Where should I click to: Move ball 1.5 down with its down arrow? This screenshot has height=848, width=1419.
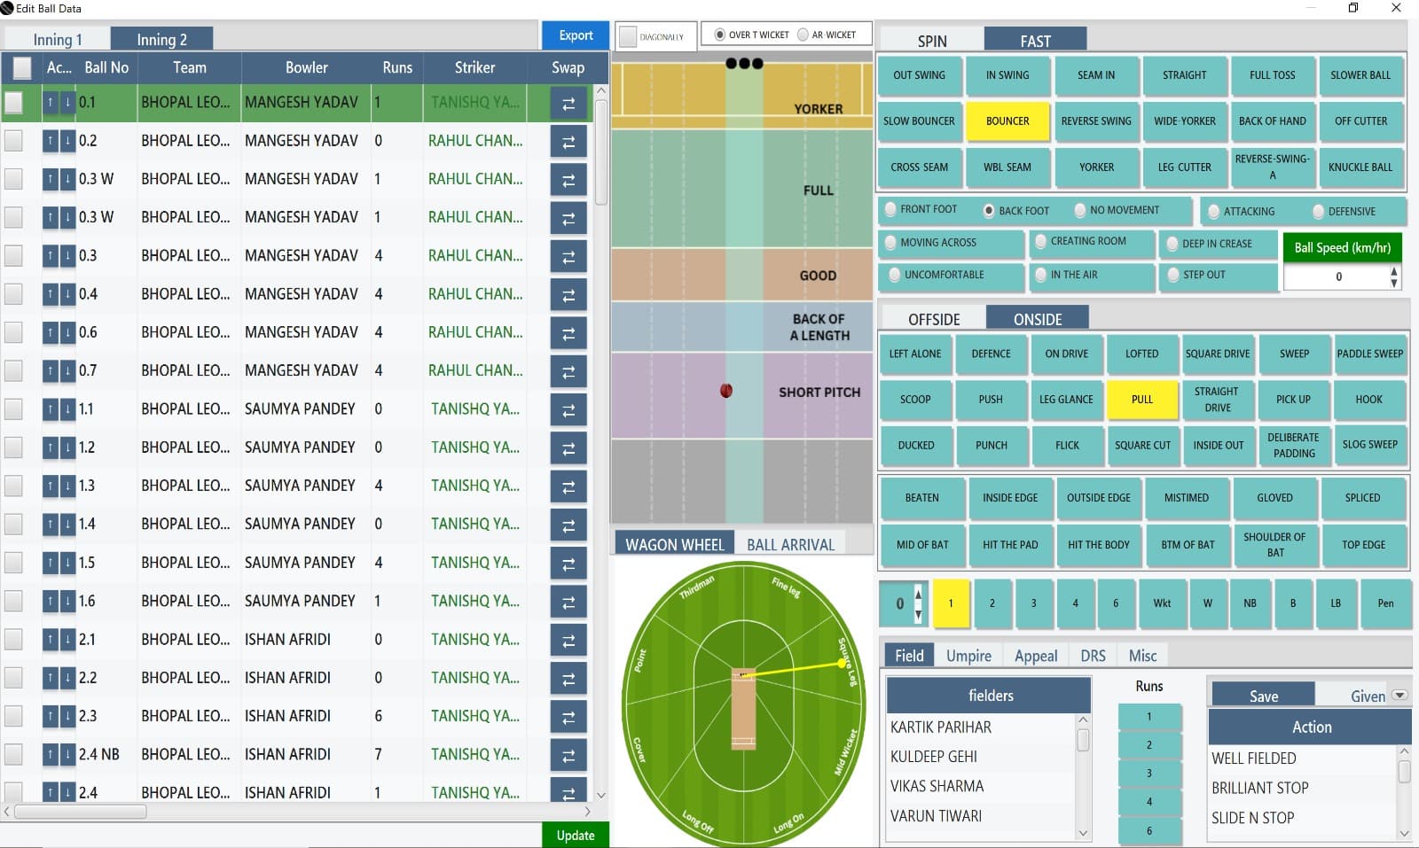pyautogui.click(x=67, y=563)
